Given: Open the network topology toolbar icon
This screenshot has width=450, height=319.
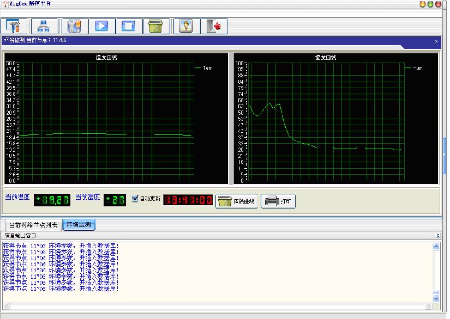Looking at the screenshot, I should click(x=43, y=26).
